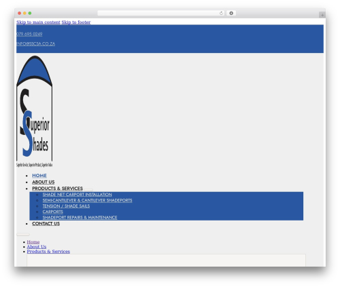Click the lower About Us link

(x=37, y=247)
